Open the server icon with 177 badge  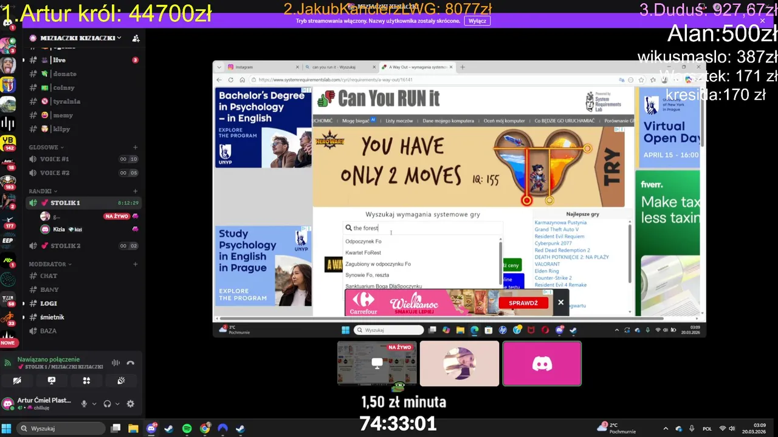(8, 222)
